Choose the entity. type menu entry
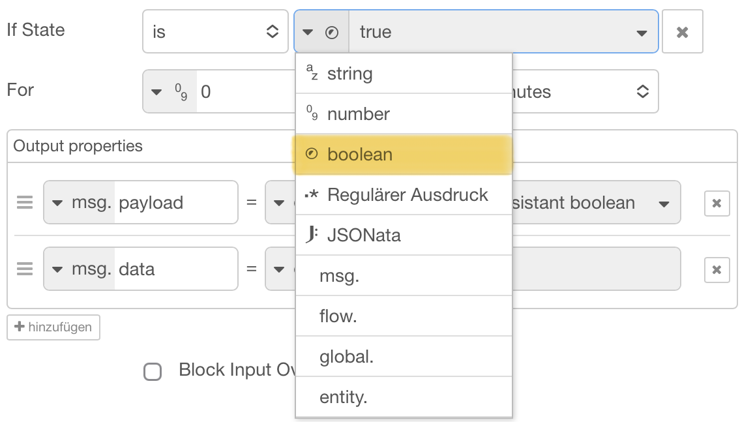The width and height of the screenshot is (740, 422). (344, 397)
